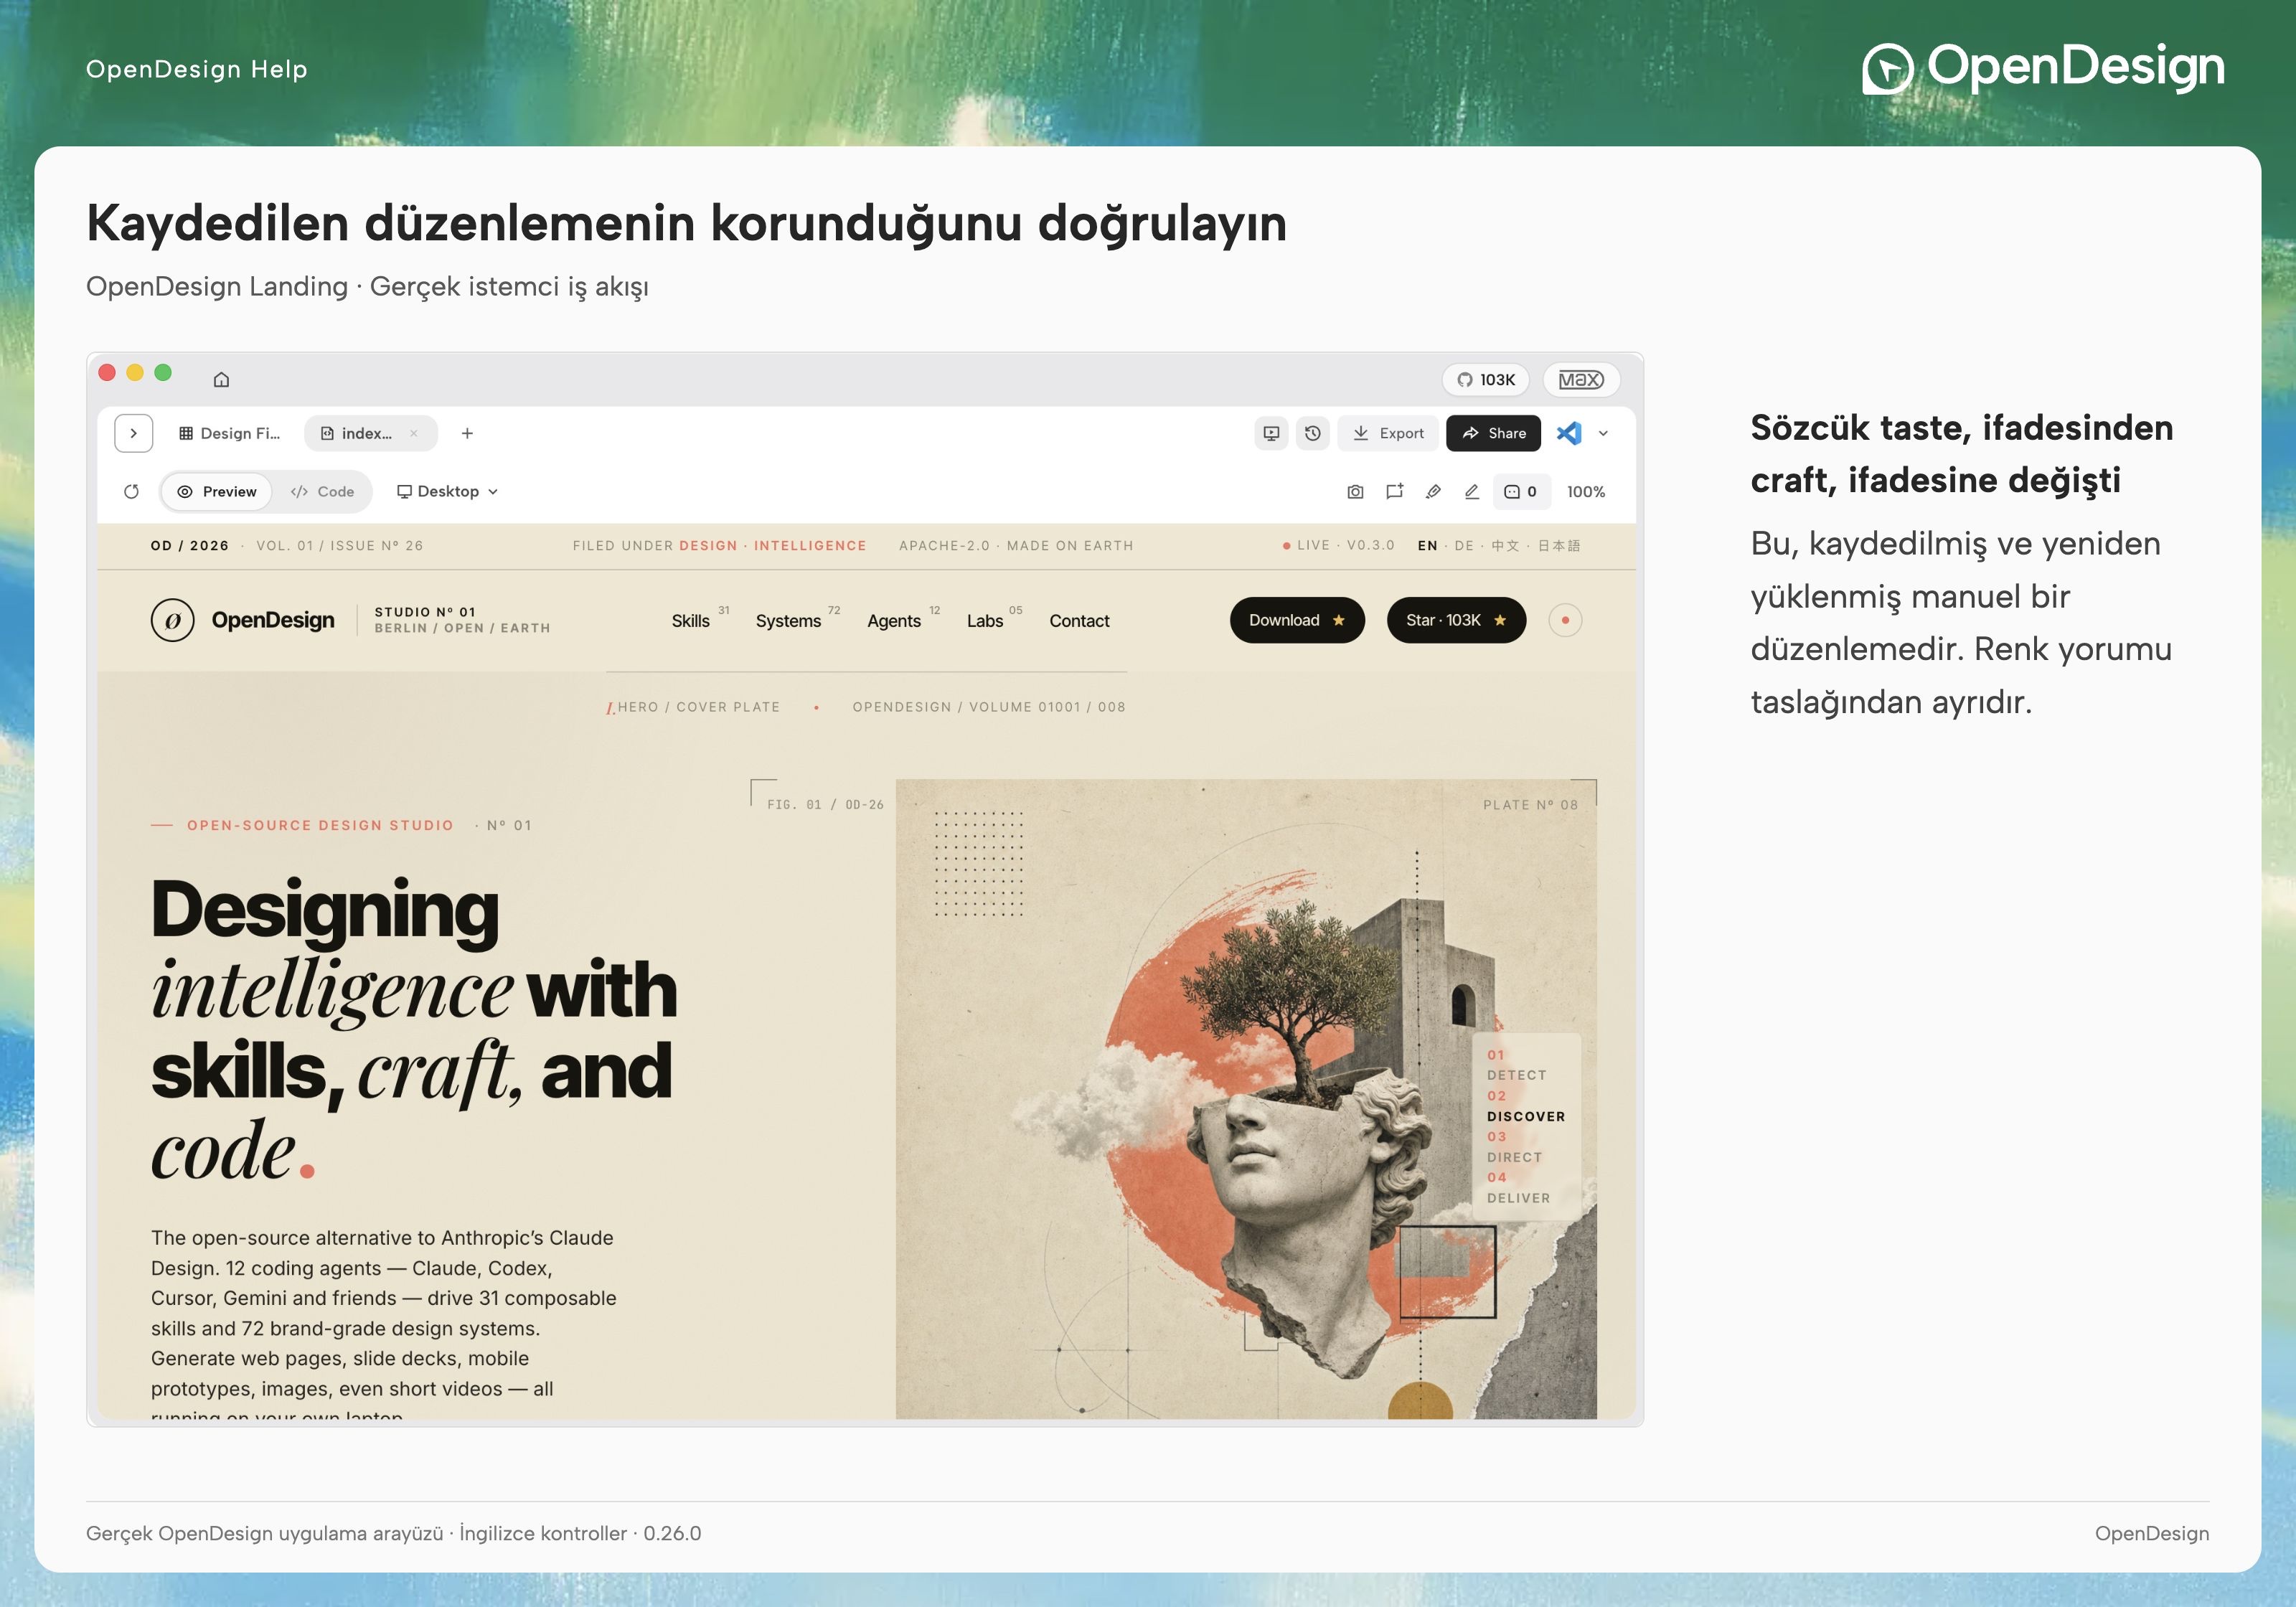Select the pencil edit tool
2296x1607 pixels.
(x=1472, y=491)
